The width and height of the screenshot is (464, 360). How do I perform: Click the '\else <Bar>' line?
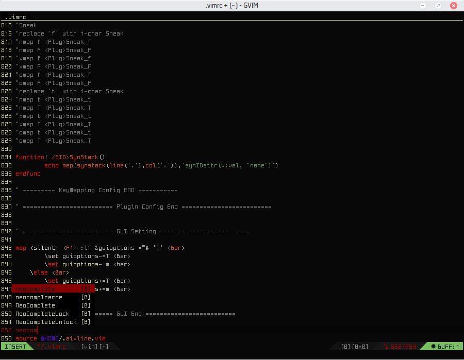(x=49, y=273)
